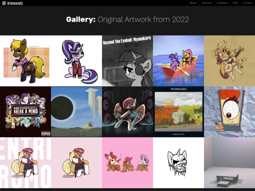
Task: Open the pony playing guitar on tan paper artwork
Action: pos(229,61)
